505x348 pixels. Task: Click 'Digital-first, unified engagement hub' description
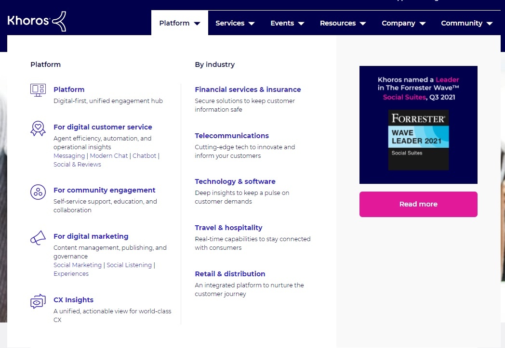point(108,101)
